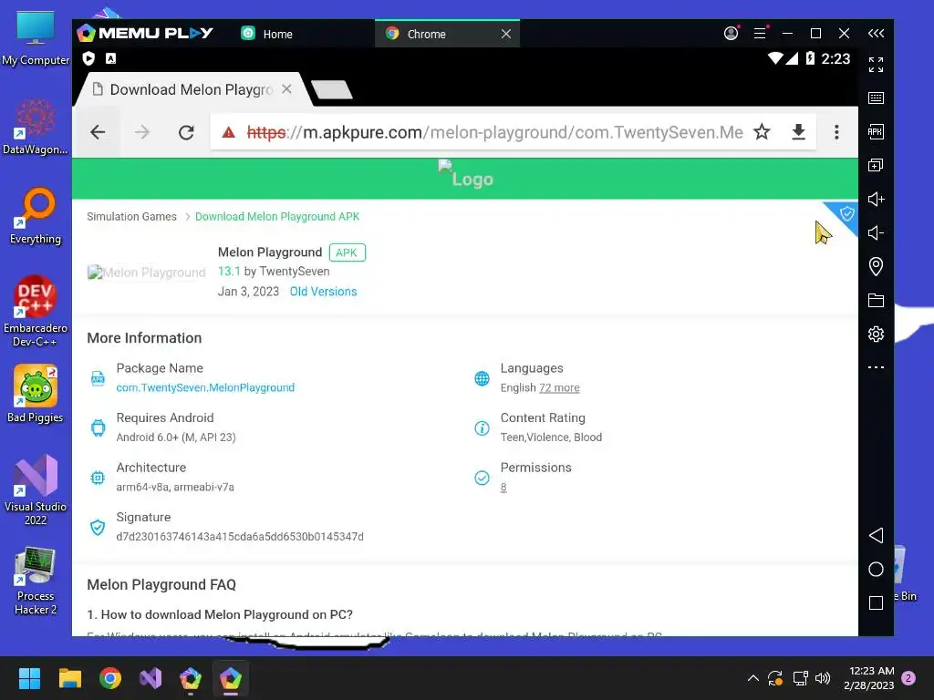Click the Melon Playground app image
This screenshot has height=700, width=934.
(x=147, y=273)
